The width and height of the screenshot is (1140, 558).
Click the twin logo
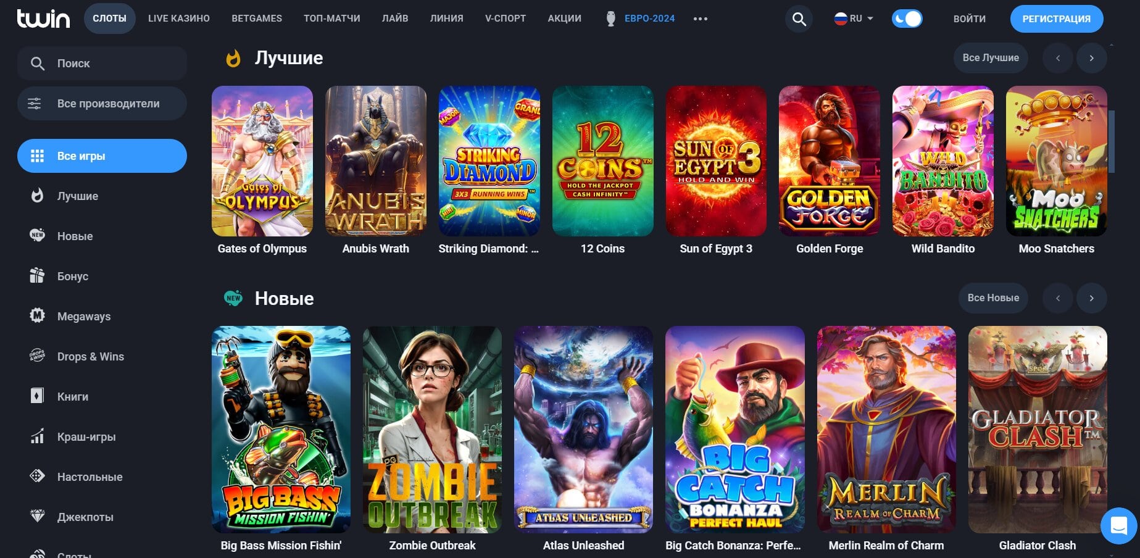click(x=43, y=19)
